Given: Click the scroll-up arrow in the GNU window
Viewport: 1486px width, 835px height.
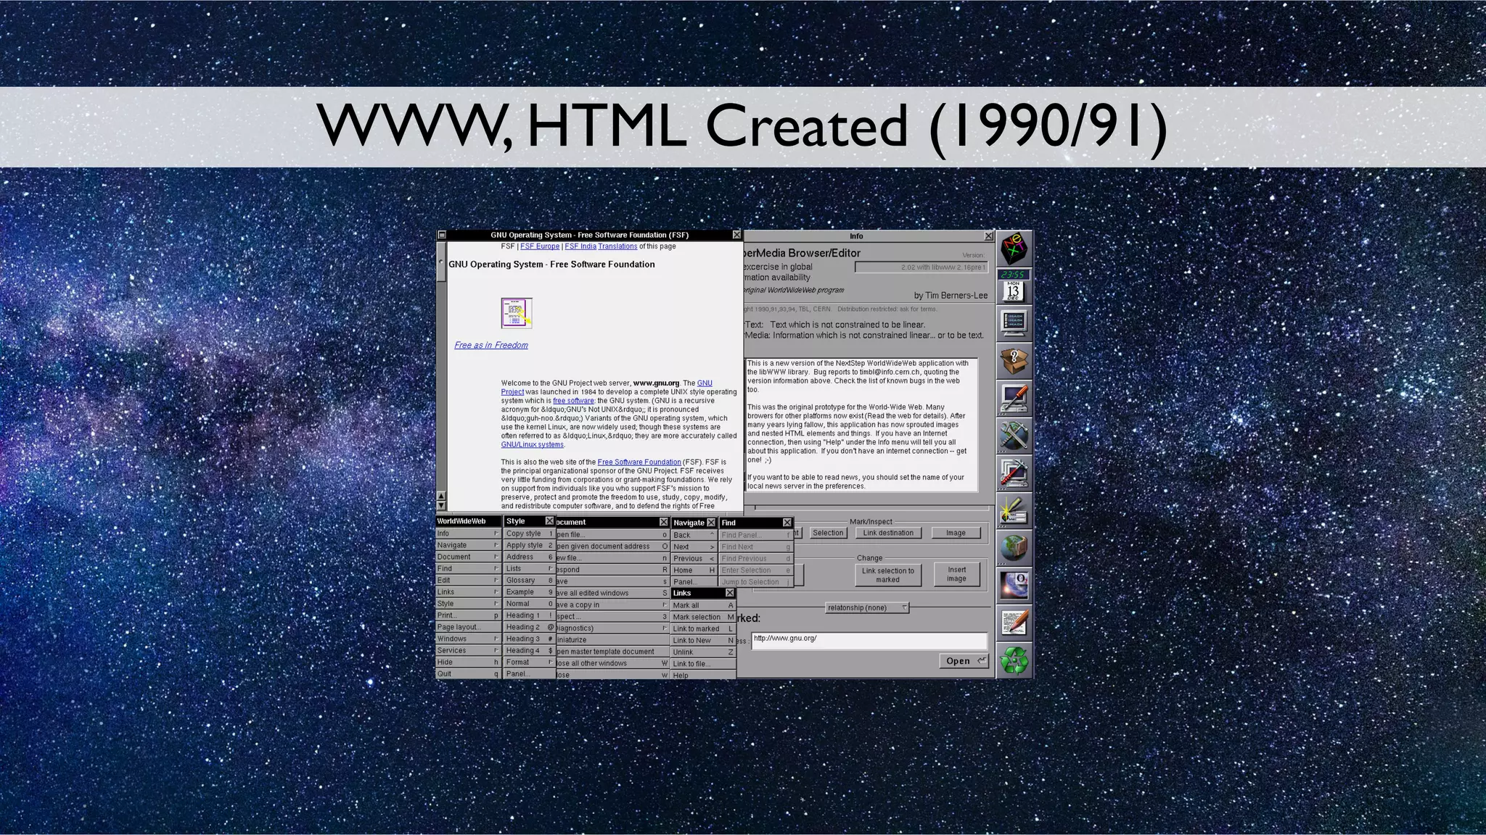Looking at the screenshot, I should point(441,496).
